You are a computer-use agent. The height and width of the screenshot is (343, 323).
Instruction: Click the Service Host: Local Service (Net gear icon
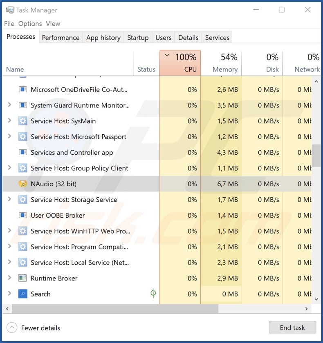click(23, 263)
